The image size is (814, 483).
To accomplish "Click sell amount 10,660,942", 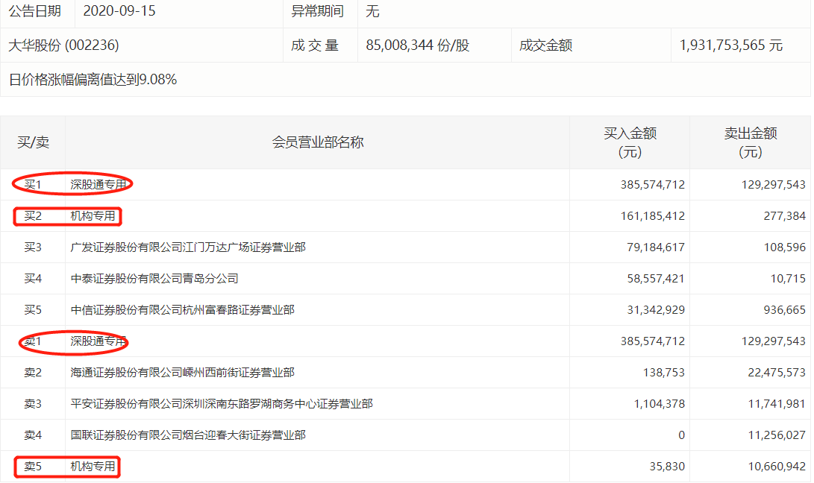I will pos(777,467).
